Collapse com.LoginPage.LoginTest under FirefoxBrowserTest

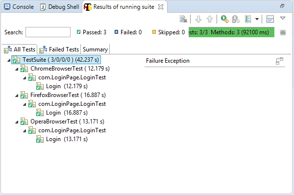click(24, 104)
